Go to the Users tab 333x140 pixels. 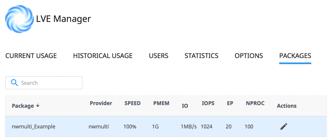point(158,56)
